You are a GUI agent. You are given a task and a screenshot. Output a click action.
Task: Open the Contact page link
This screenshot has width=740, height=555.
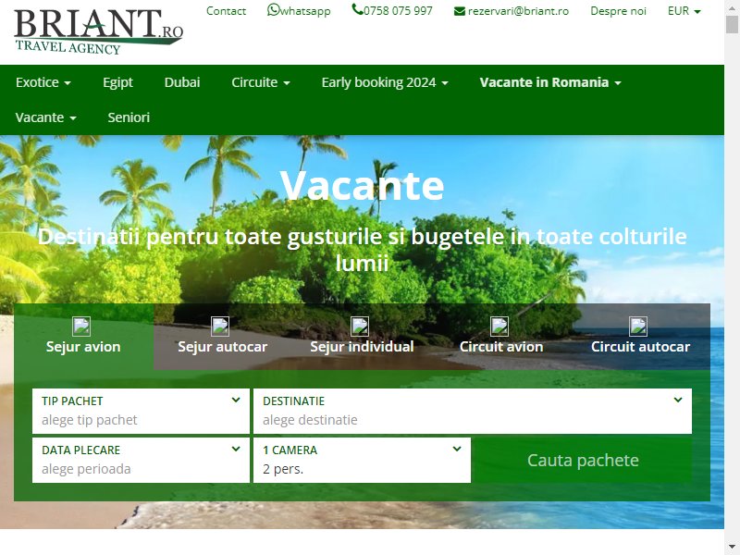[226, 11]
